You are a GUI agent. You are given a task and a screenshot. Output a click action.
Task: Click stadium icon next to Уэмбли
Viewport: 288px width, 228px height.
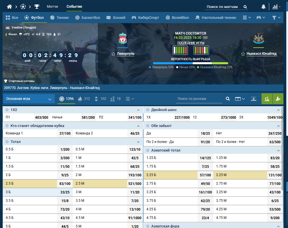click(7, 28)
